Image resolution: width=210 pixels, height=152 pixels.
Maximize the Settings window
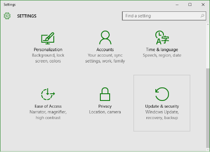(190, 5)
